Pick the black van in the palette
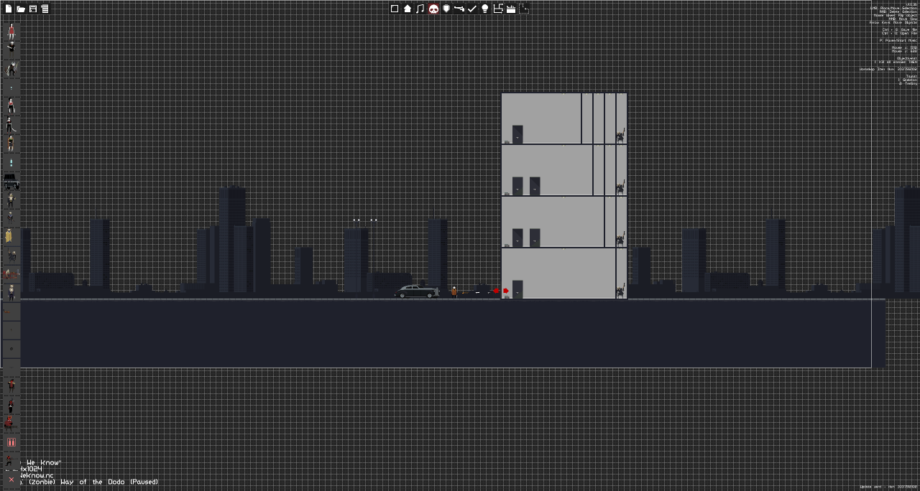This screenshot has height=491, width=920. coord(11,181)
